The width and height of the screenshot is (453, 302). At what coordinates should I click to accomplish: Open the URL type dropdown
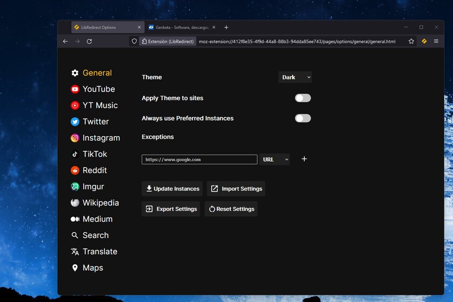point(274,160)
